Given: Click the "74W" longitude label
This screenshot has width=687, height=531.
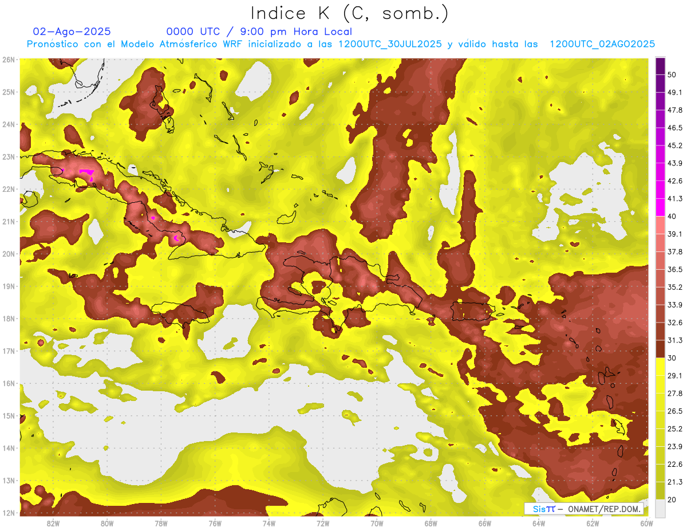Looking at the screenshot, I should tap(269, 523).
